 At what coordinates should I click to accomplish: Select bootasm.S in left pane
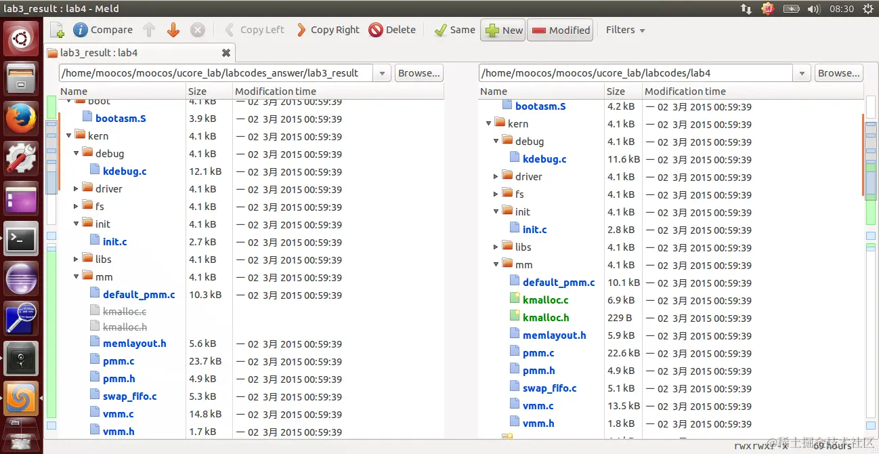(x=121, y=119)
